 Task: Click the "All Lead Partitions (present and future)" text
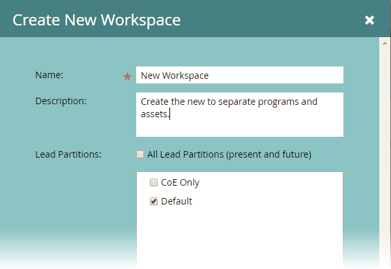(229, 154)
